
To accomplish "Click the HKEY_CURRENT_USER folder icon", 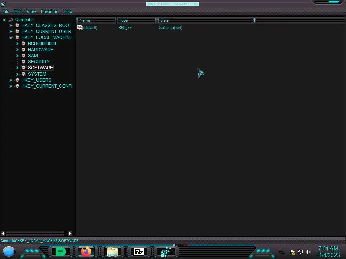I will 17,31.
